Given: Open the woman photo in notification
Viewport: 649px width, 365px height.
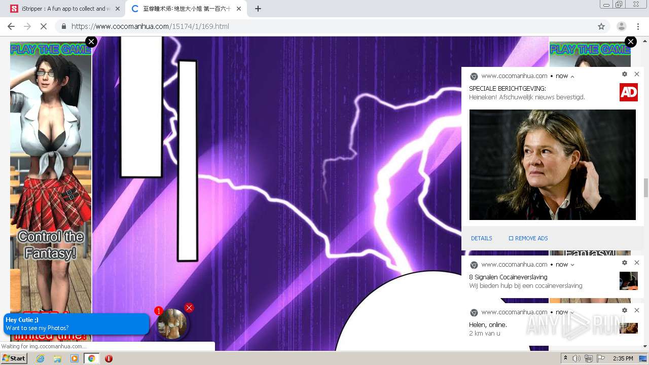Looking at the screenshot, I should (x=553, y=165).
